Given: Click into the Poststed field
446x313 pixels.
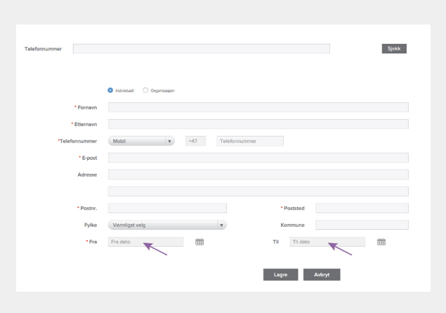Looking at the screenshot, I should point(362,208).
